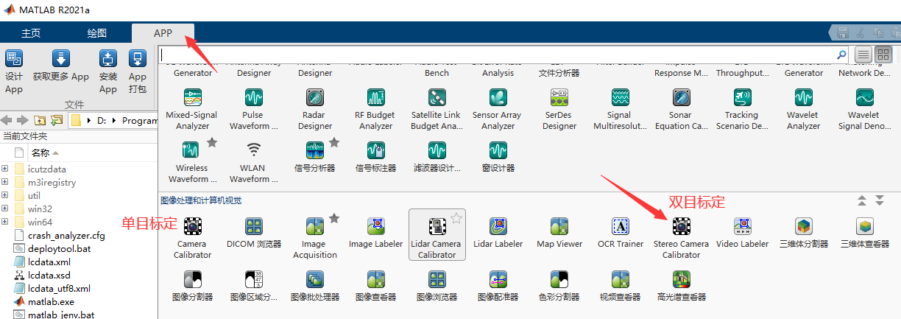Expand the m3iregistry folder

(5, 182)
